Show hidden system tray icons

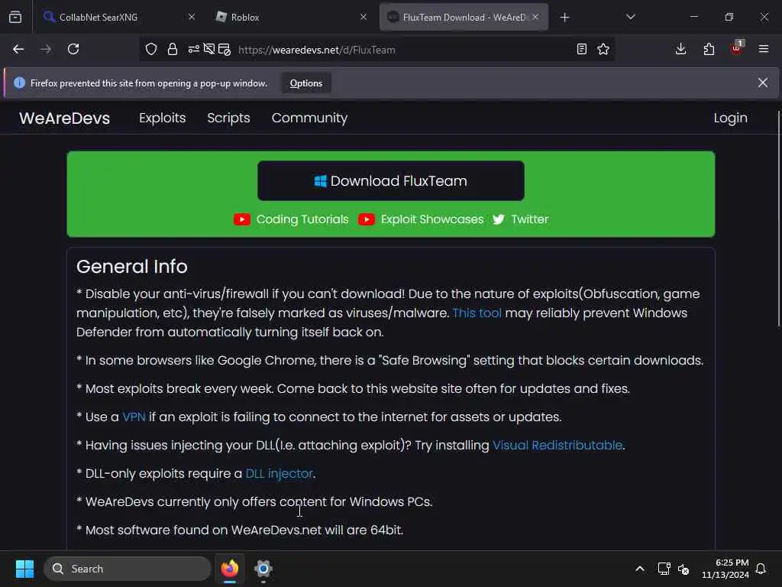(640, 569)
